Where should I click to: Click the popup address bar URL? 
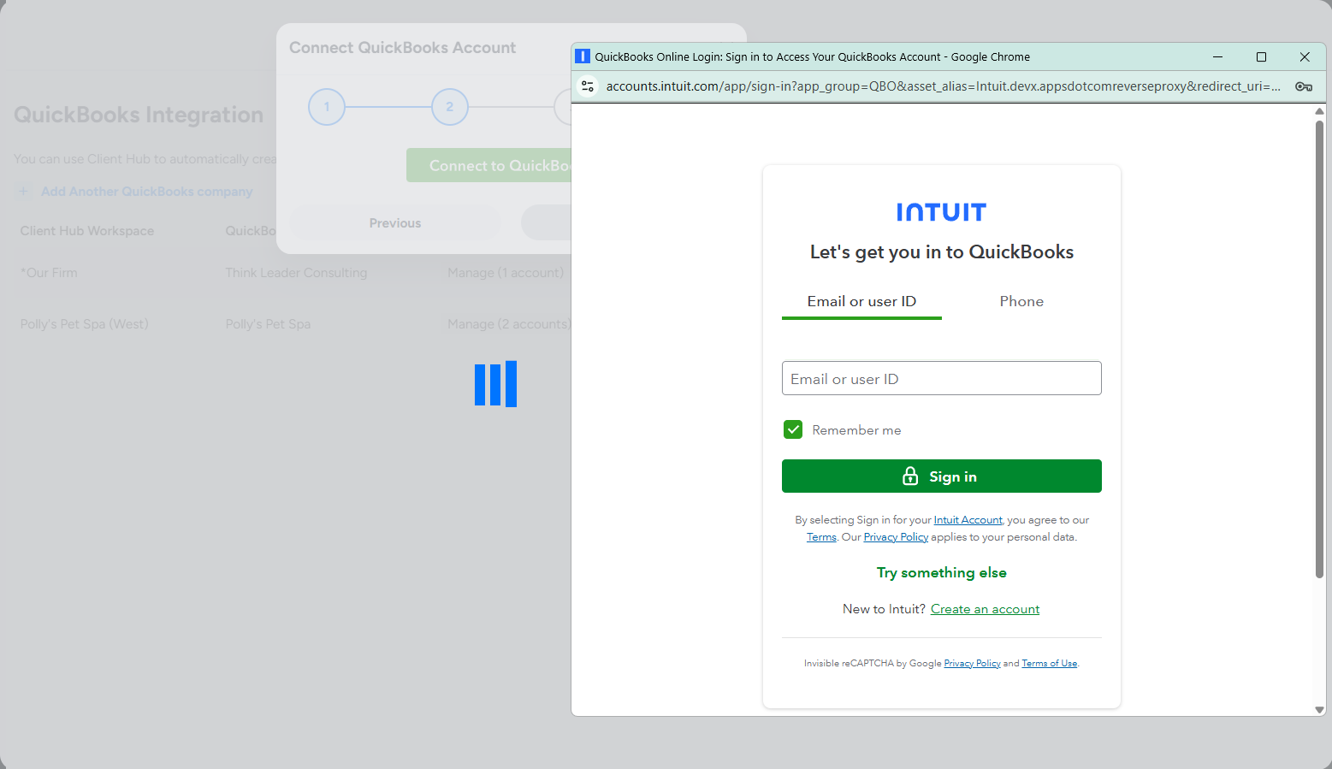pyautogui.click(x=943, y=86)
